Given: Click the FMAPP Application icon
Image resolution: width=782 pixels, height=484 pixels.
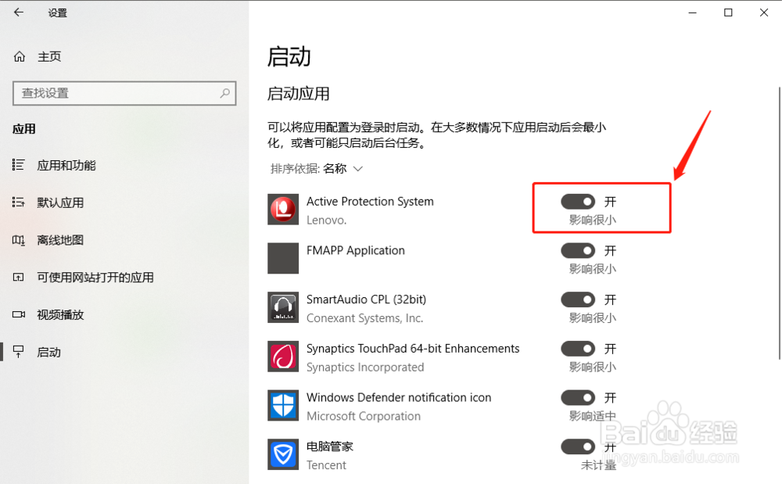Looking at the screenshot, I should coord(282,258).
